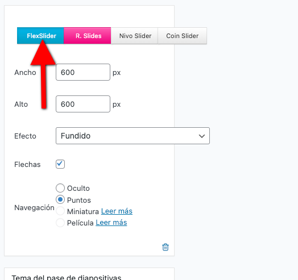
Task: Choose the Miniatura navigation radio option
Action: tap(60, 211)
